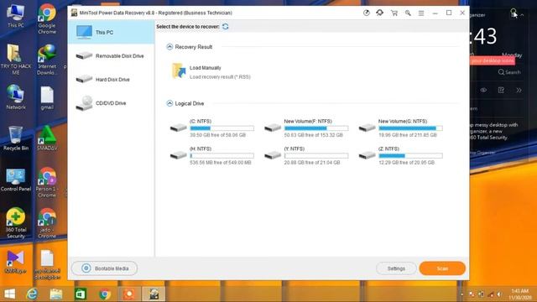Open the timer icon in title bar
Screen dimensions: 537x302
point(367,13)
